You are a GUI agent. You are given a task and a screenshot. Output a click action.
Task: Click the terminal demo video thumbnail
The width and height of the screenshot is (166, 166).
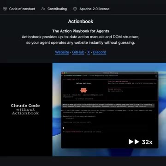click(x=83, y=109)
